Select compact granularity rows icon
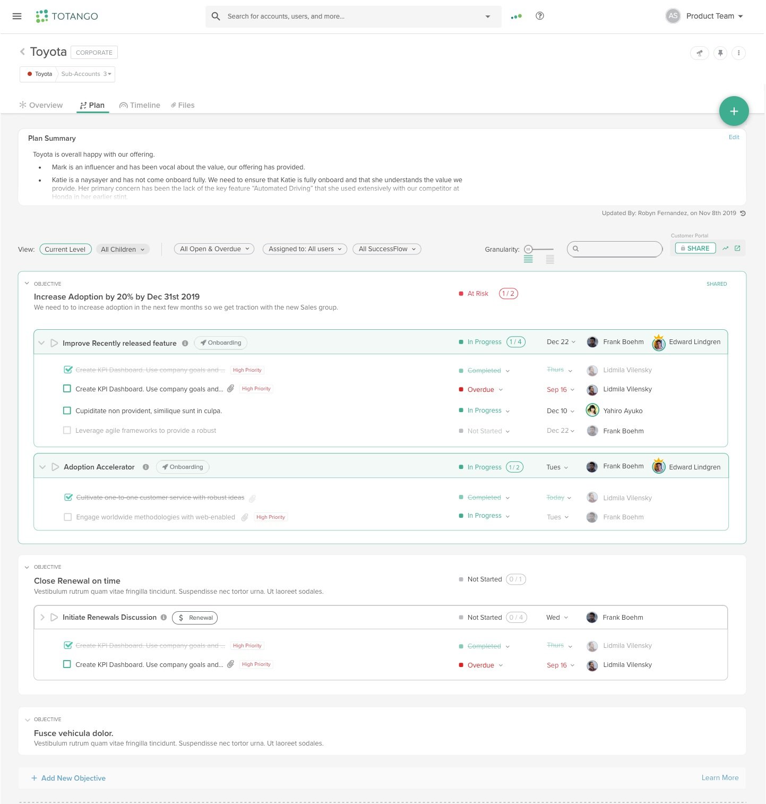The image size is (766, 804). click(528, 259)
